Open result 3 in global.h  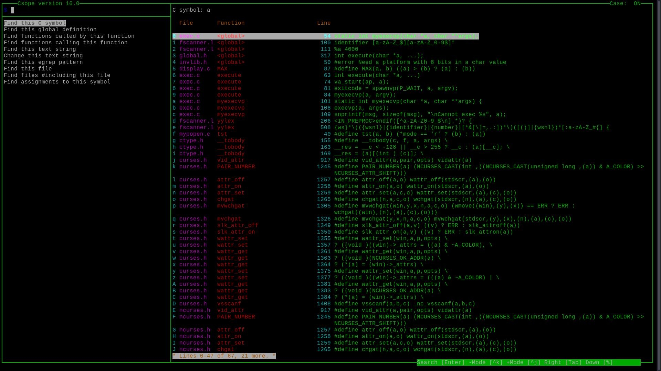click(x=193, y=56)
